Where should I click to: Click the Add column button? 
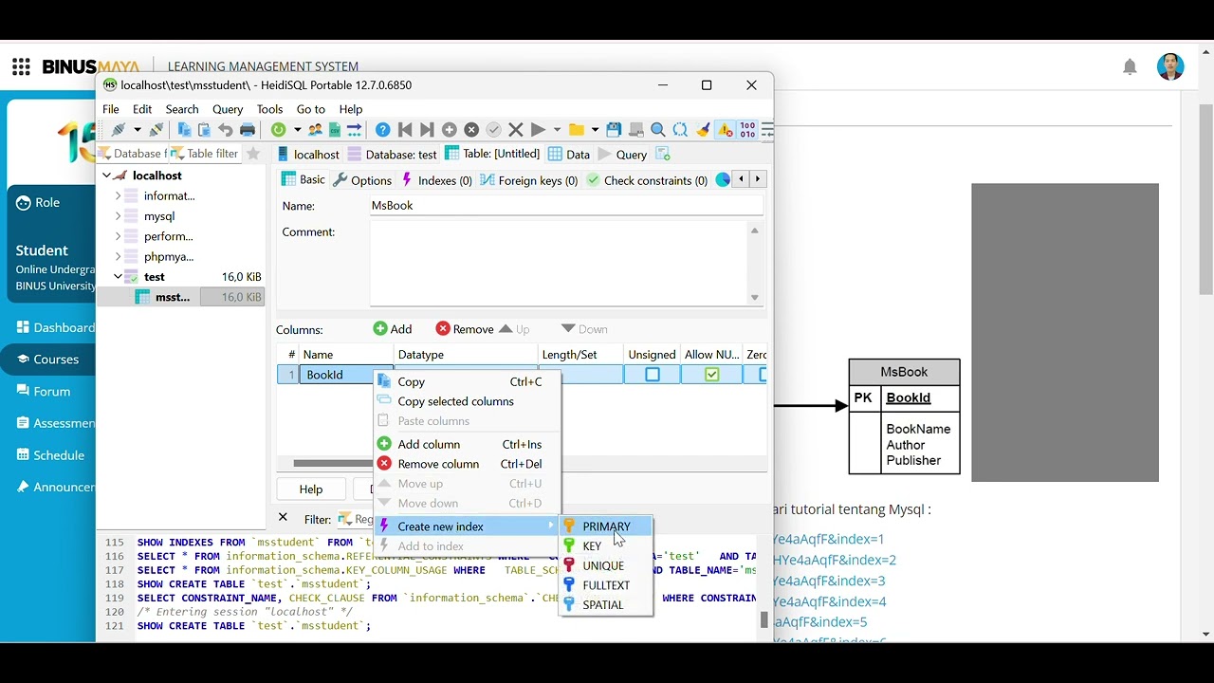pos(393,329)
